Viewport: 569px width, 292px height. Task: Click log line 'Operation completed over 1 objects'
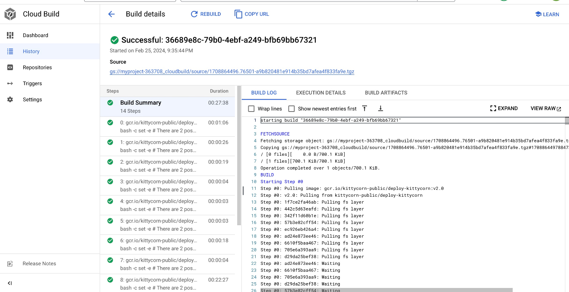point(320,168)
